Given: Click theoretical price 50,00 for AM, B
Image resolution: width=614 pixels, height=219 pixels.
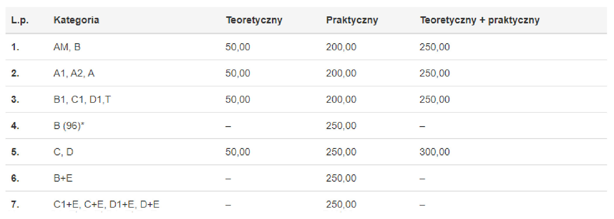Looking at the screenshot, I should point(238,47).
